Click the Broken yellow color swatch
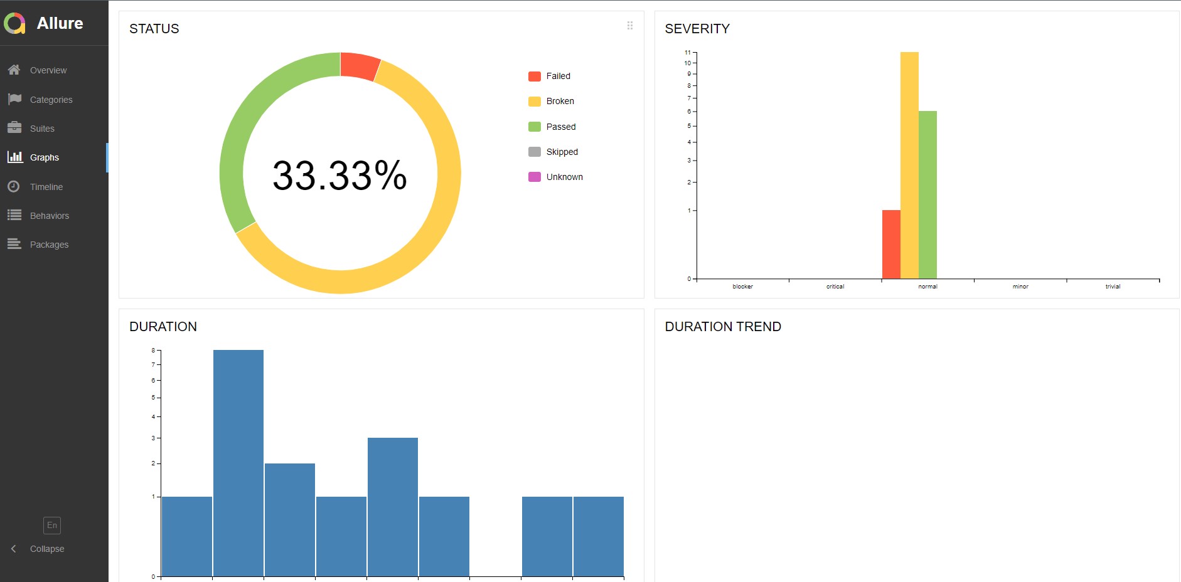This screenshot has width=1181, height=582. pos(534,100)
